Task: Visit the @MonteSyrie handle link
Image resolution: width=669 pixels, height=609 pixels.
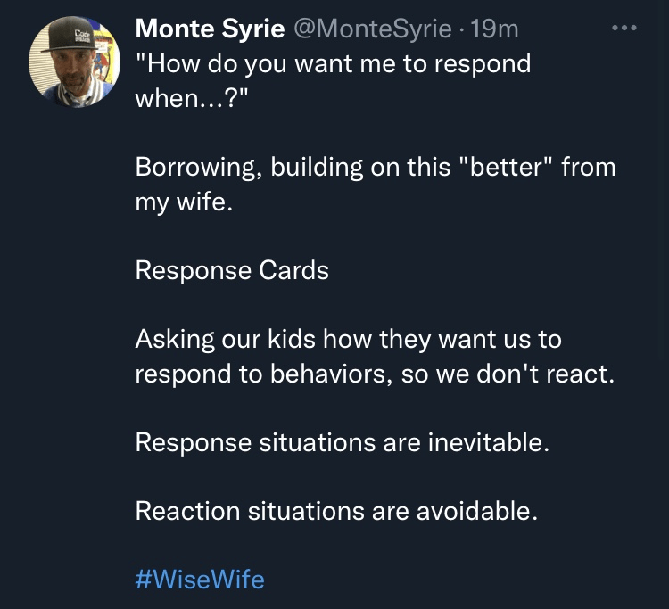Action: pos(373,29)
